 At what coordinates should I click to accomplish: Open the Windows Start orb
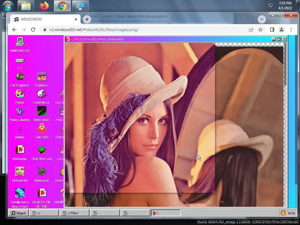[x=8, y=6]
